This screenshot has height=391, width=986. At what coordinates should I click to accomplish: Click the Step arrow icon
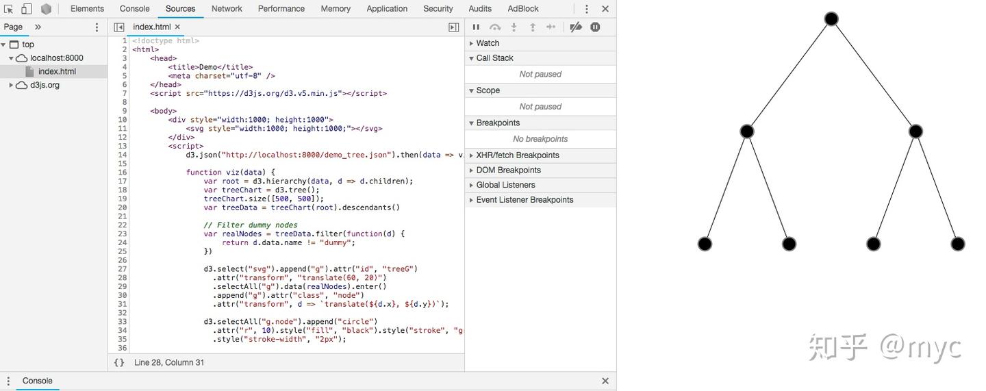pos(551,27)
